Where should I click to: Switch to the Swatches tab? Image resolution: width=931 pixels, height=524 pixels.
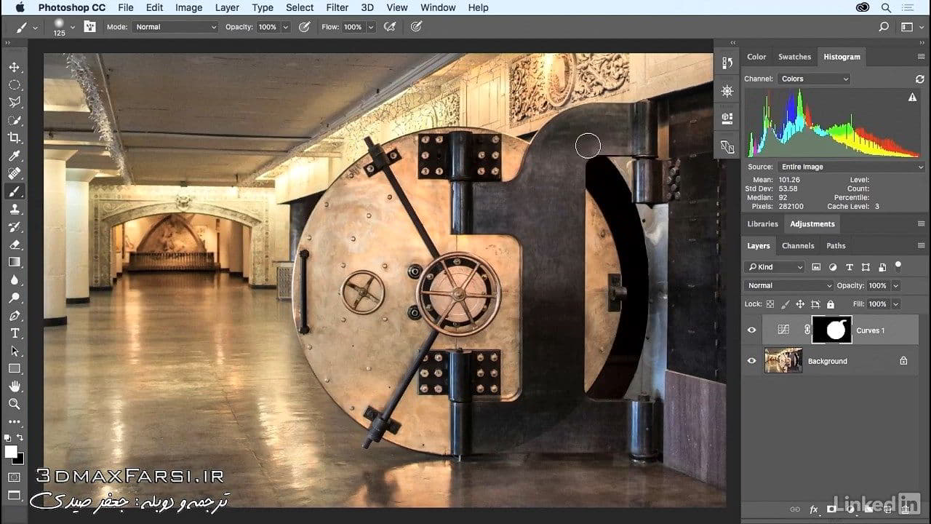pyautogui.click(x=794, y=57)
